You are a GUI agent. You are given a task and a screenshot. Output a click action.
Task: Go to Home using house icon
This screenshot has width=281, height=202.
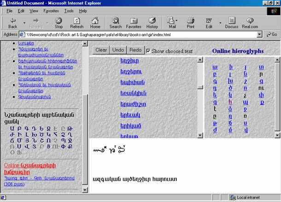(x=95, y=20)
